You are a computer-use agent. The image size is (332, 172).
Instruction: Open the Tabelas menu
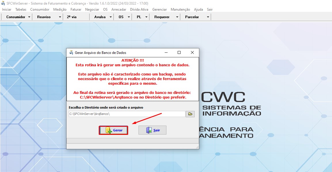click(x=21, y=10)
